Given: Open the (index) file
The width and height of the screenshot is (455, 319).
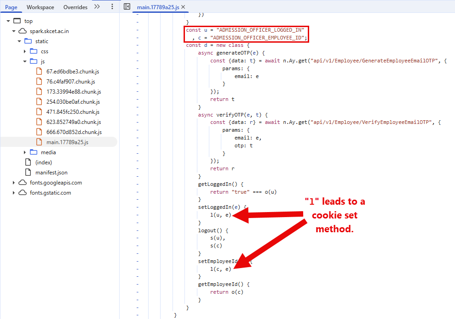Looking at the screenshot, I should [44, 162].
